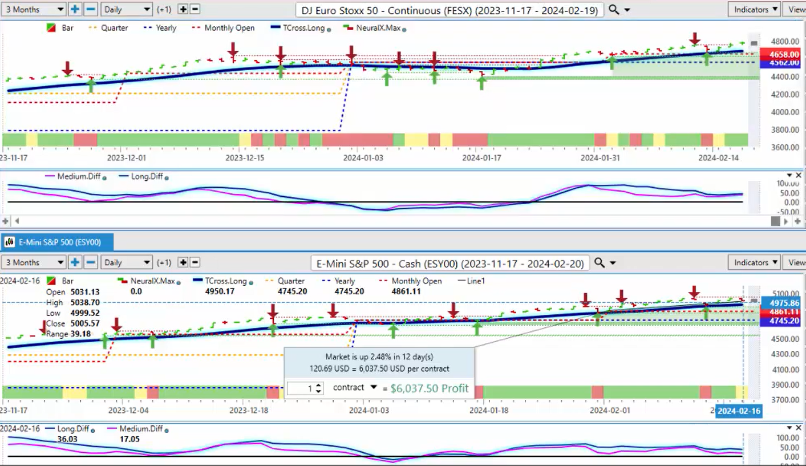Open Daily interval dropdown on FESX chart
The image size is (806, 466).
coord(127,9)
